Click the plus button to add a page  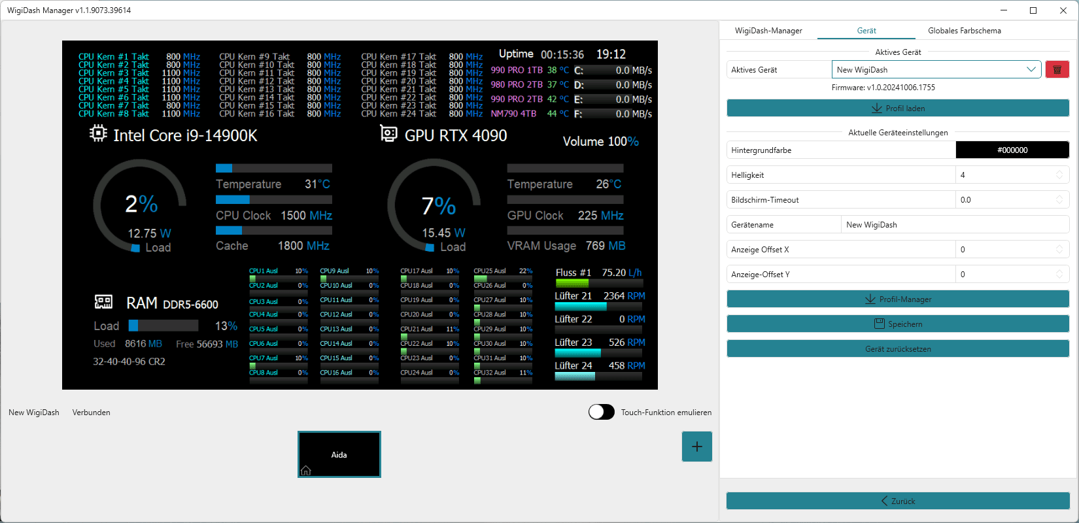(697, 447)
